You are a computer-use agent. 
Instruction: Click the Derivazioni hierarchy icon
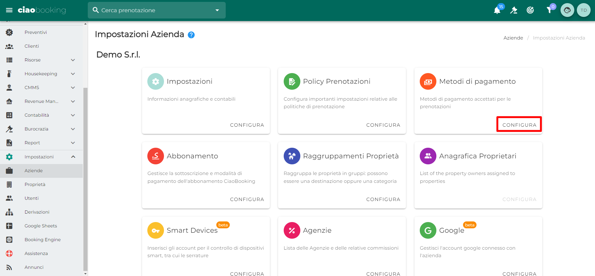[x=9, y=212]
